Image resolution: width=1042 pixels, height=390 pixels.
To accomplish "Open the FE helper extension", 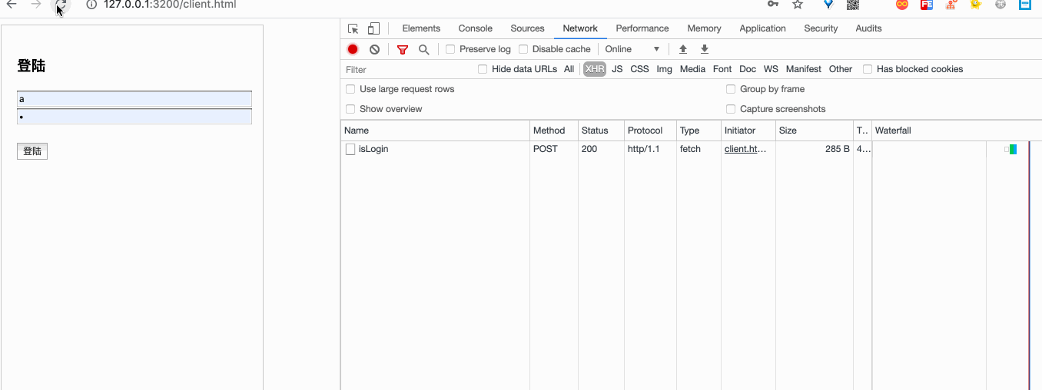I will point(927,5).
